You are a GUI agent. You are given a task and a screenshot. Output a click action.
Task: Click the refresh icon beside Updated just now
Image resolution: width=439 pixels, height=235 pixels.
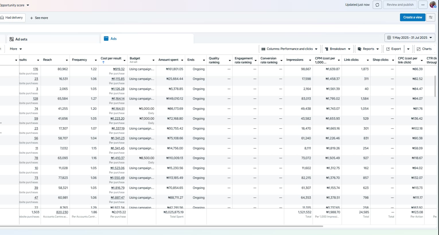pyautogui.click(x=377, y=5)
